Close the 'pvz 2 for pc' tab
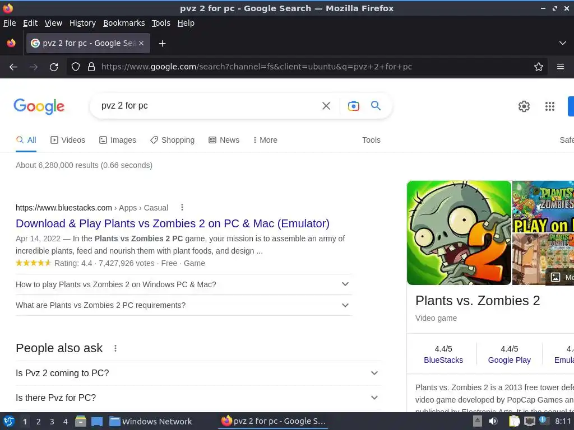The image size is (574, 430). (141, 43)
